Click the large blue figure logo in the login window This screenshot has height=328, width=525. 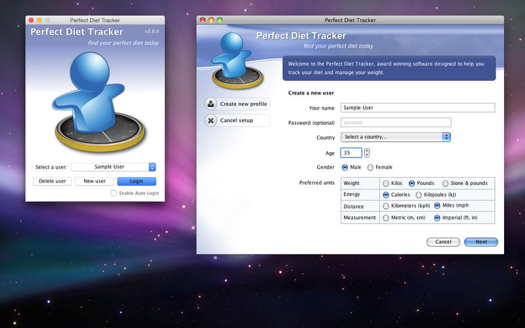pyautogui.click(x=99, y=102)
